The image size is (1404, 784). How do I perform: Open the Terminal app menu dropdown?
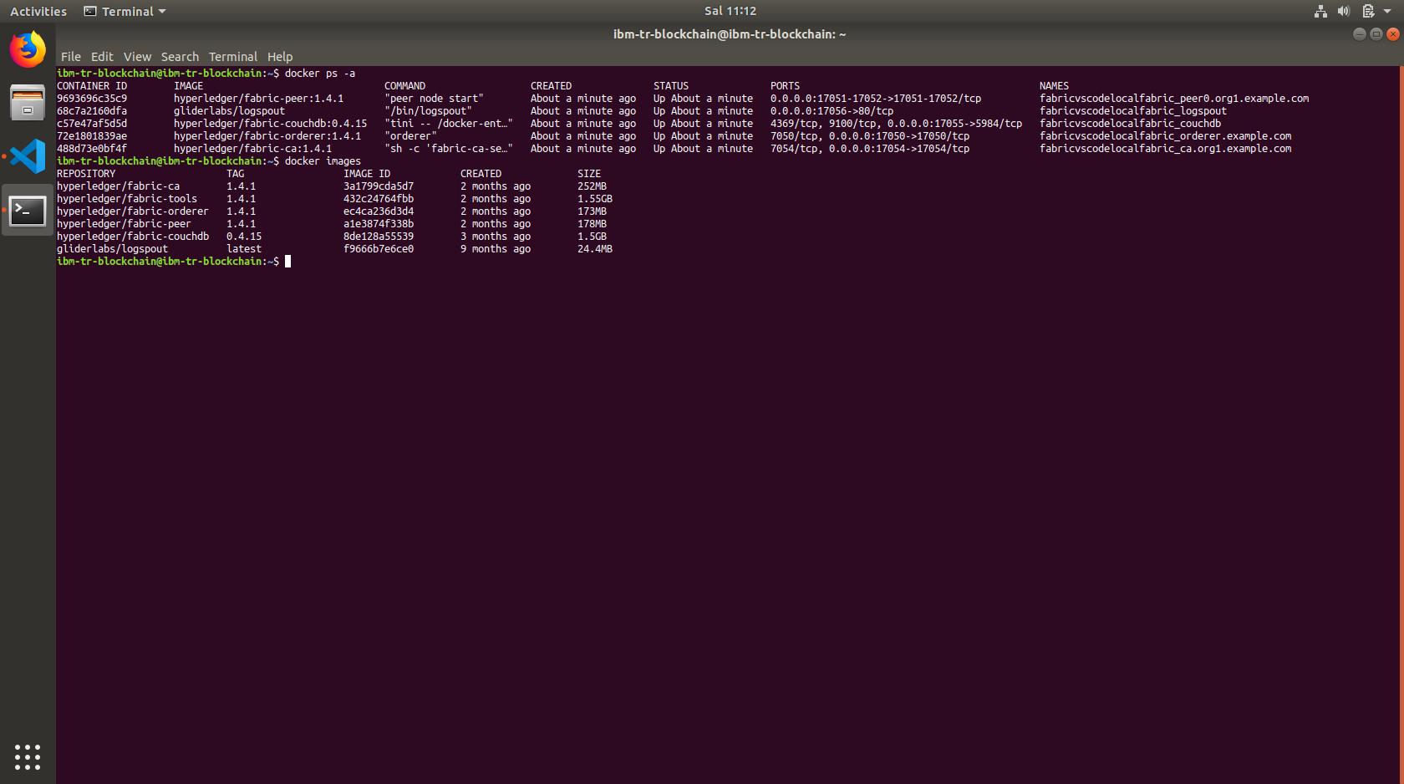pyautogui.click(x=125, y=11)
